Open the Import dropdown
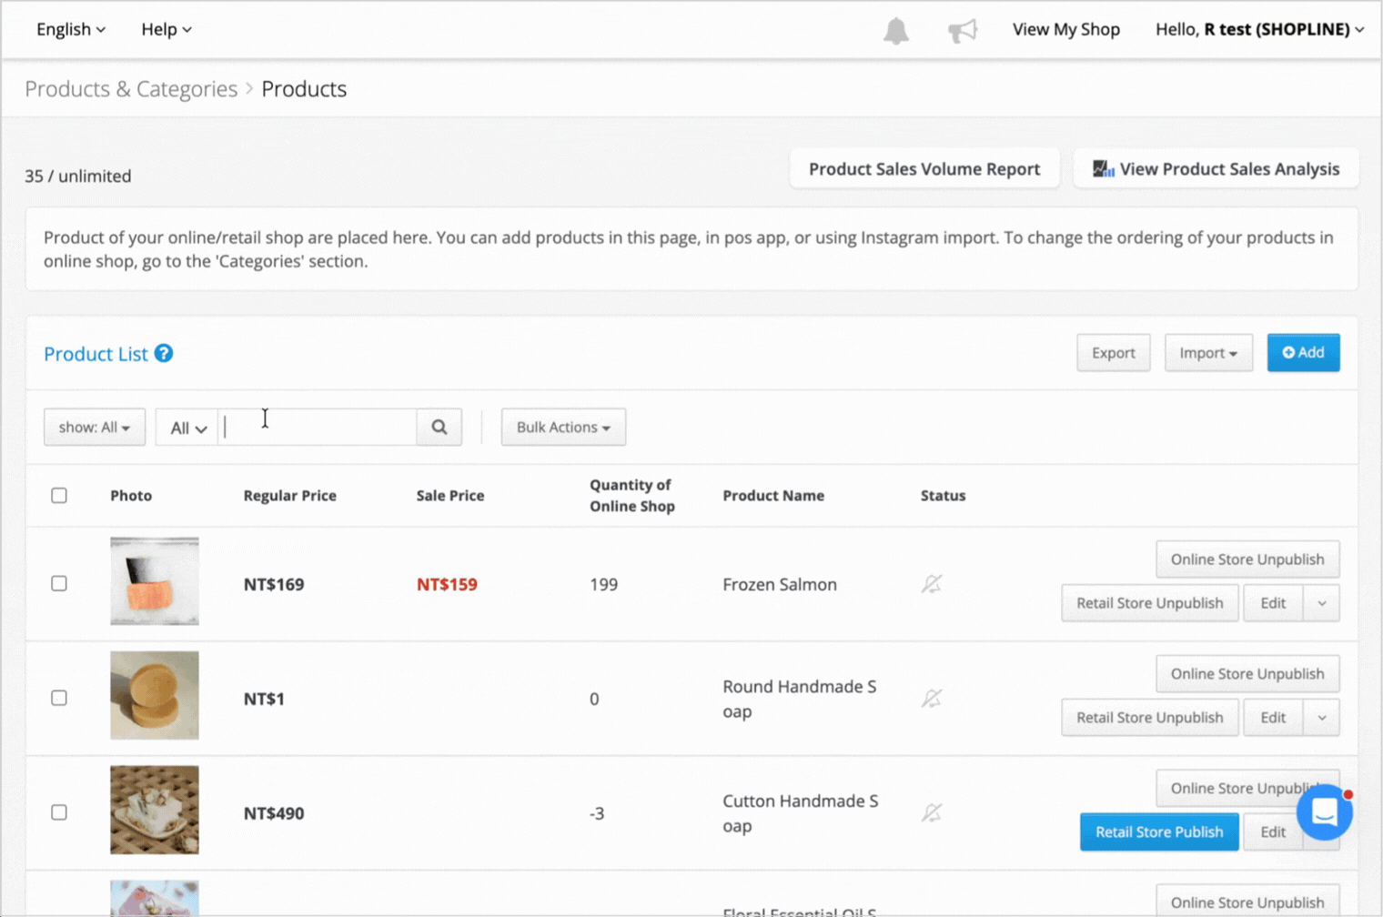The width and height of the screenshot is (1383, 917). click(1208, 353)
